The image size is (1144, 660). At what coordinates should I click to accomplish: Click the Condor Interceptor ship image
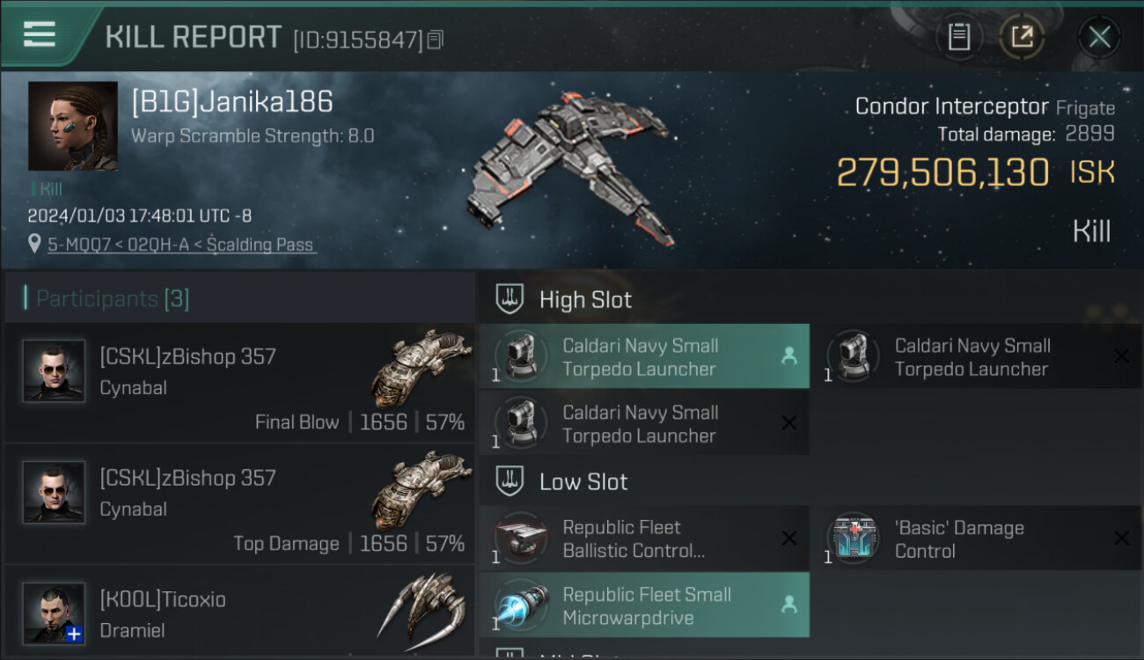(x=572, y=167)
